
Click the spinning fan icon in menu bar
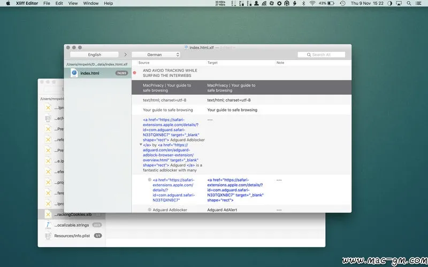[x=272, y=3]
